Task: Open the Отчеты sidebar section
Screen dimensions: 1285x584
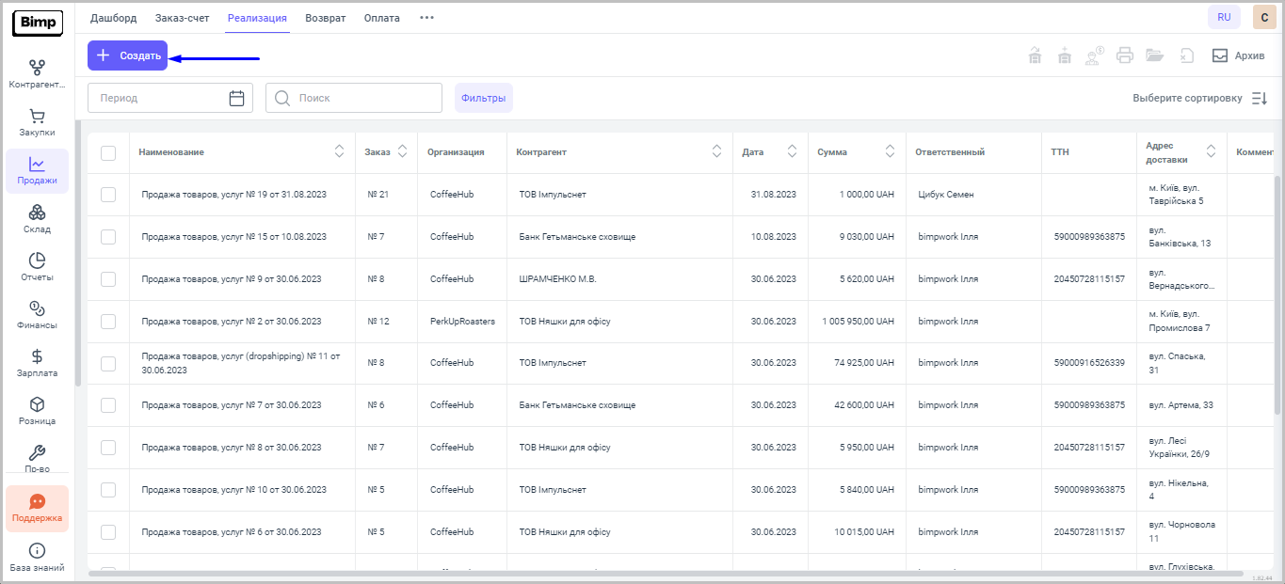Action: click(37, 267)
